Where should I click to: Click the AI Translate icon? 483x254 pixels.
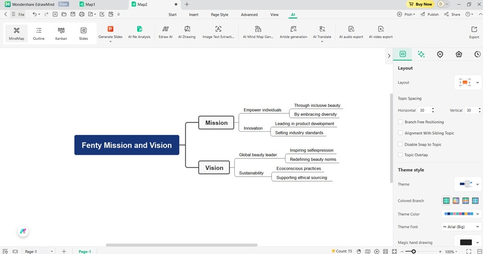[322, 29]
